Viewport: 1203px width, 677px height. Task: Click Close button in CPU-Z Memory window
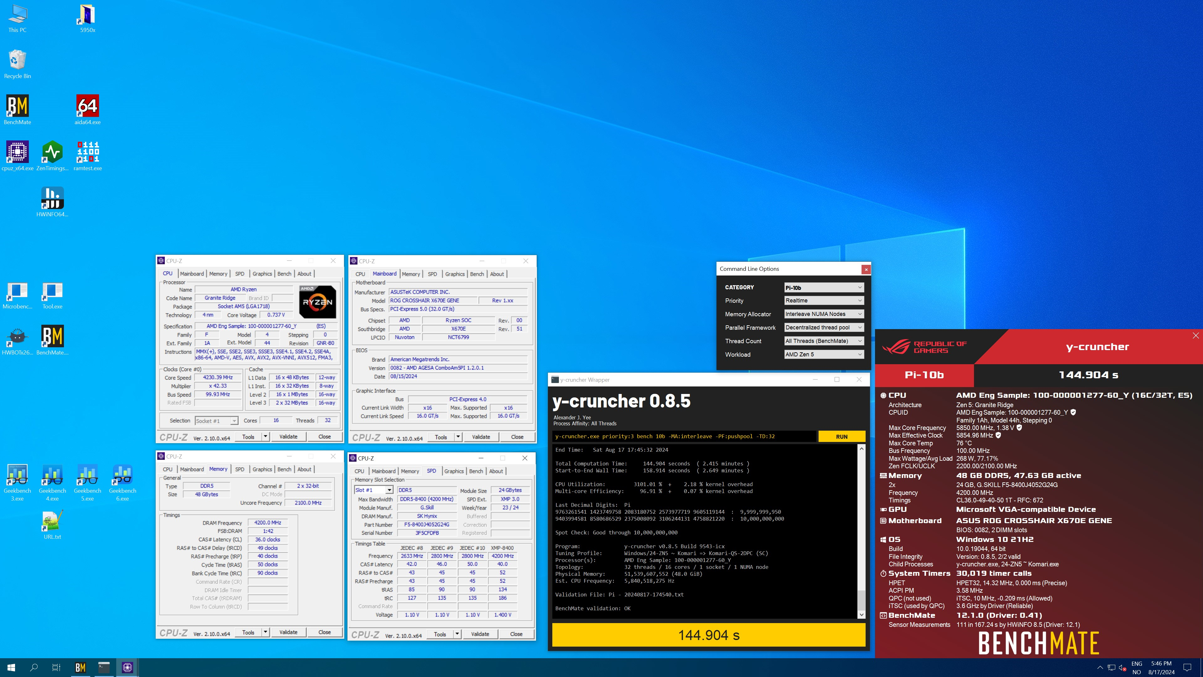click(325, 632)
